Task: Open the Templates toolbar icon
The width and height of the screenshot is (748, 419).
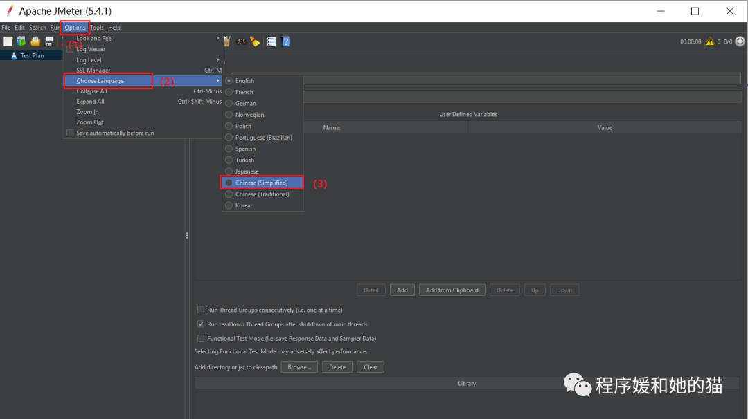Action: tap(21, 41)
